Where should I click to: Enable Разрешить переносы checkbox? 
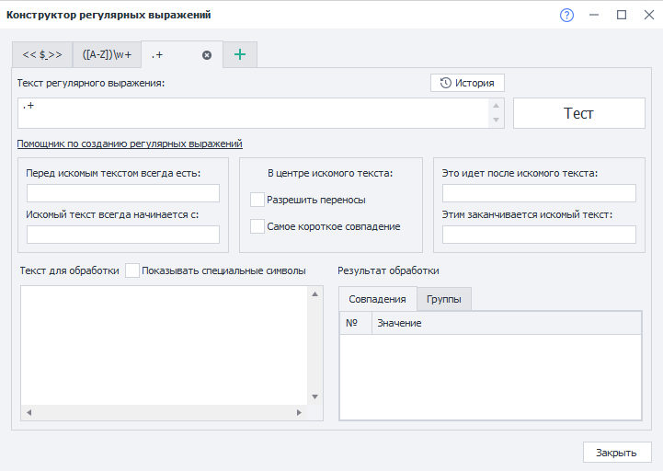coord(257,200)
